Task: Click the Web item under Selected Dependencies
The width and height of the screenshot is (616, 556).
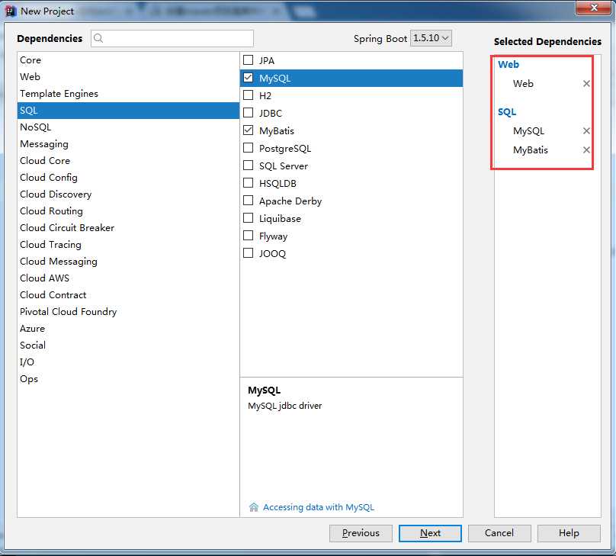Action: pyautogui.click(x=523, y=83)
